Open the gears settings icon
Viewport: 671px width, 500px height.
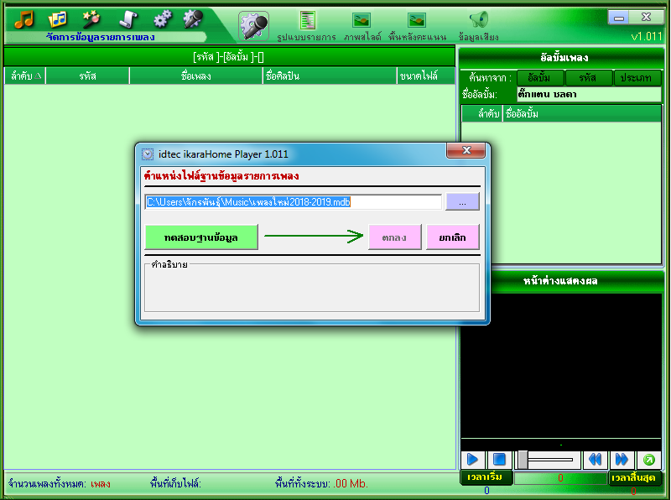[162, 18]
